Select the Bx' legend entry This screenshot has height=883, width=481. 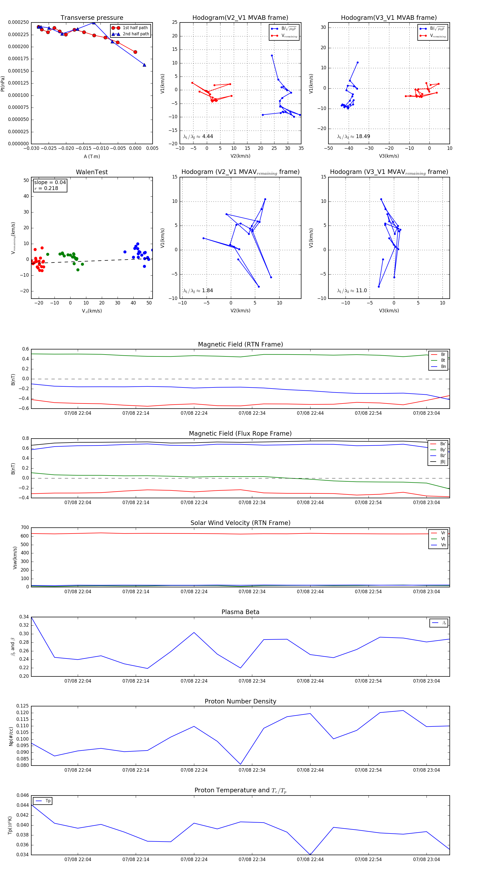(x=438, y=444)
